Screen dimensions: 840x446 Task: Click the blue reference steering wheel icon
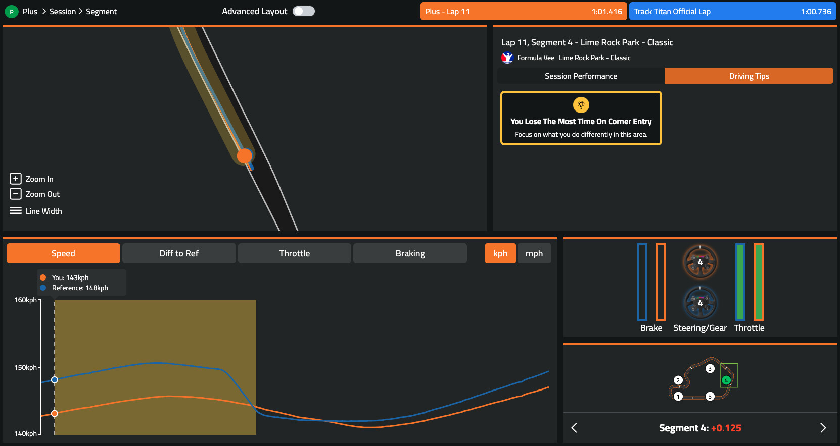tap(700, 303)
